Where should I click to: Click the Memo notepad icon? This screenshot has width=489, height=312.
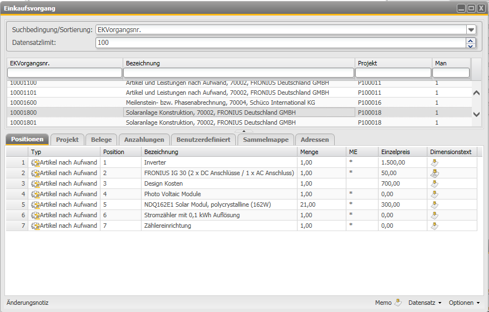click(x=397, y=303)
